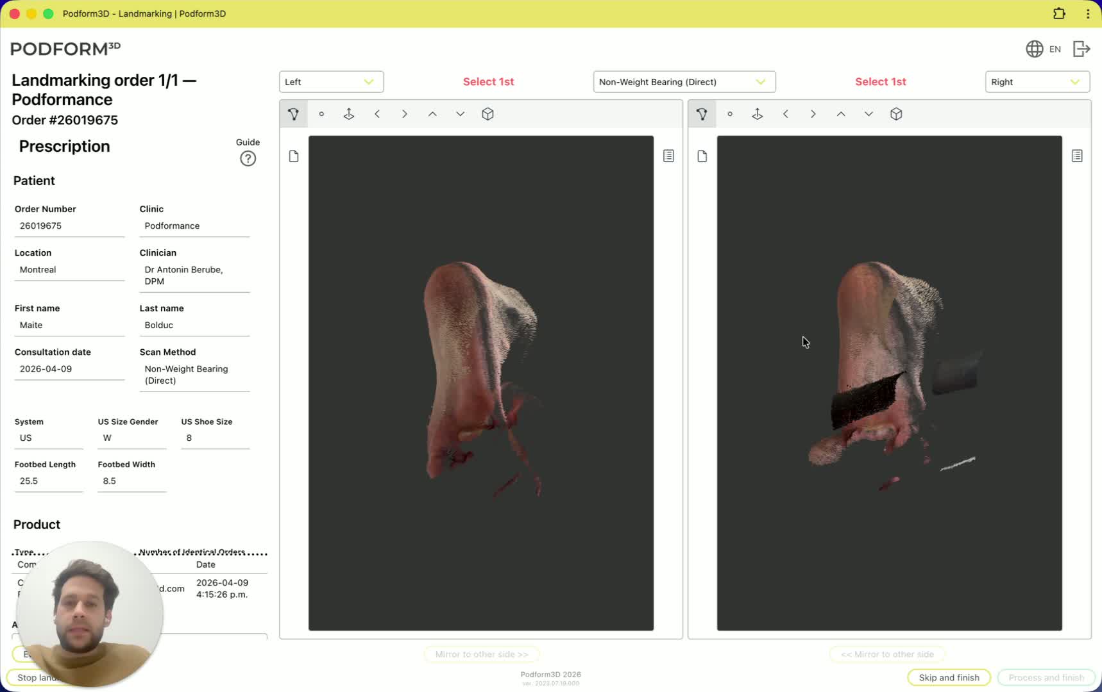Open browser extensions puzzle icon

(x=1059, y=13)
